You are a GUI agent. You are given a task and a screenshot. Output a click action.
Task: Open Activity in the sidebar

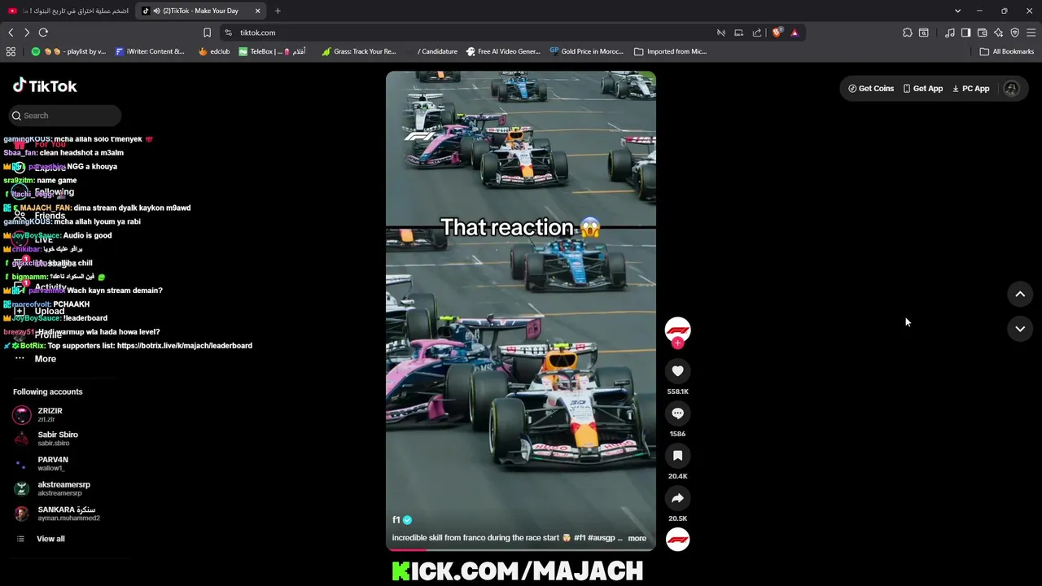tap(50, 287)
